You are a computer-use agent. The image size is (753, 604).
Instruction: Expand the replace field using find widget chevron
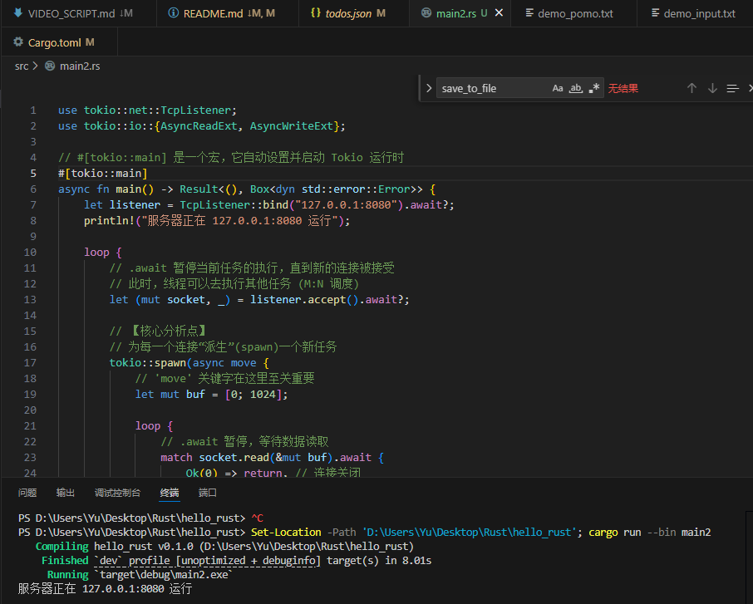pyautogui.click(x=428, y=88)
